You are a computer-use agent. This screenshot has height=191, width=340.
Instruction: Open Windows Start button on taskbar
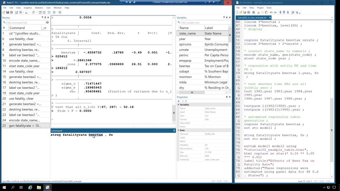click(x=4, y=188)
